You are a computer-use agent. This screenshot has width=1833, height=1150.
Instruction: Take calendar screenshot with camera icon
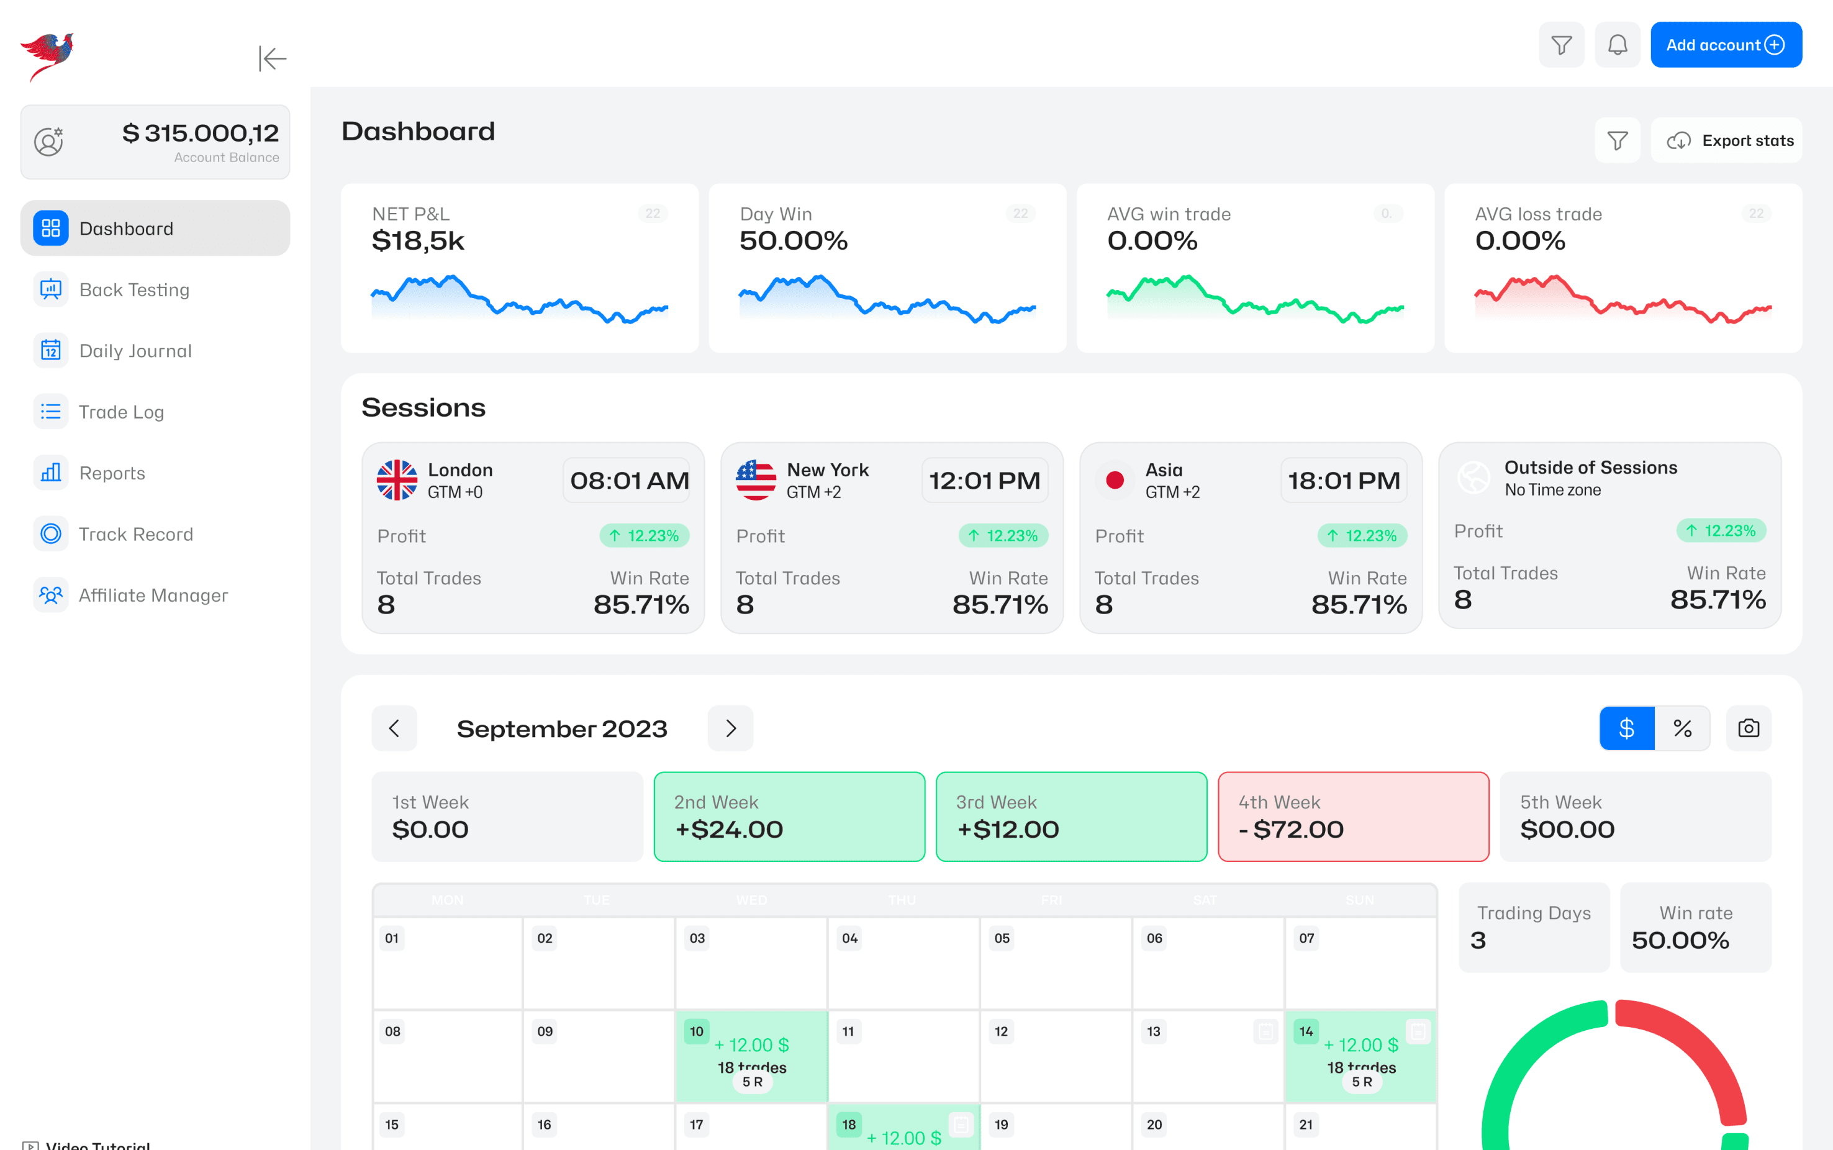click(x=1748, y=728)
